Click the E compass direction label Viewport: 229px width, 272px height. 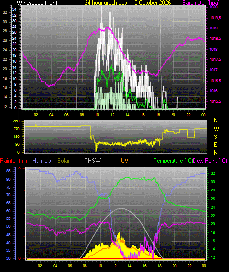click(x=215, y=145)
